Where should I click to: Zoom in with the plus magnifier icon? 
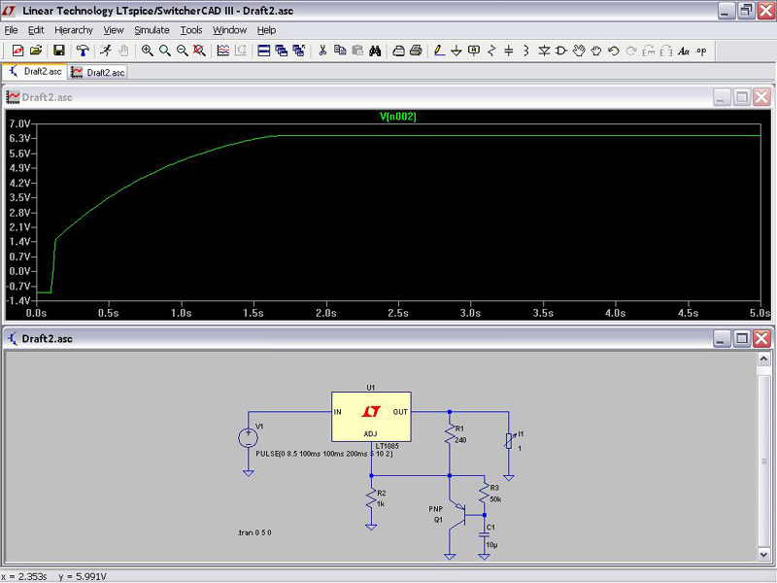click(148, 51)
